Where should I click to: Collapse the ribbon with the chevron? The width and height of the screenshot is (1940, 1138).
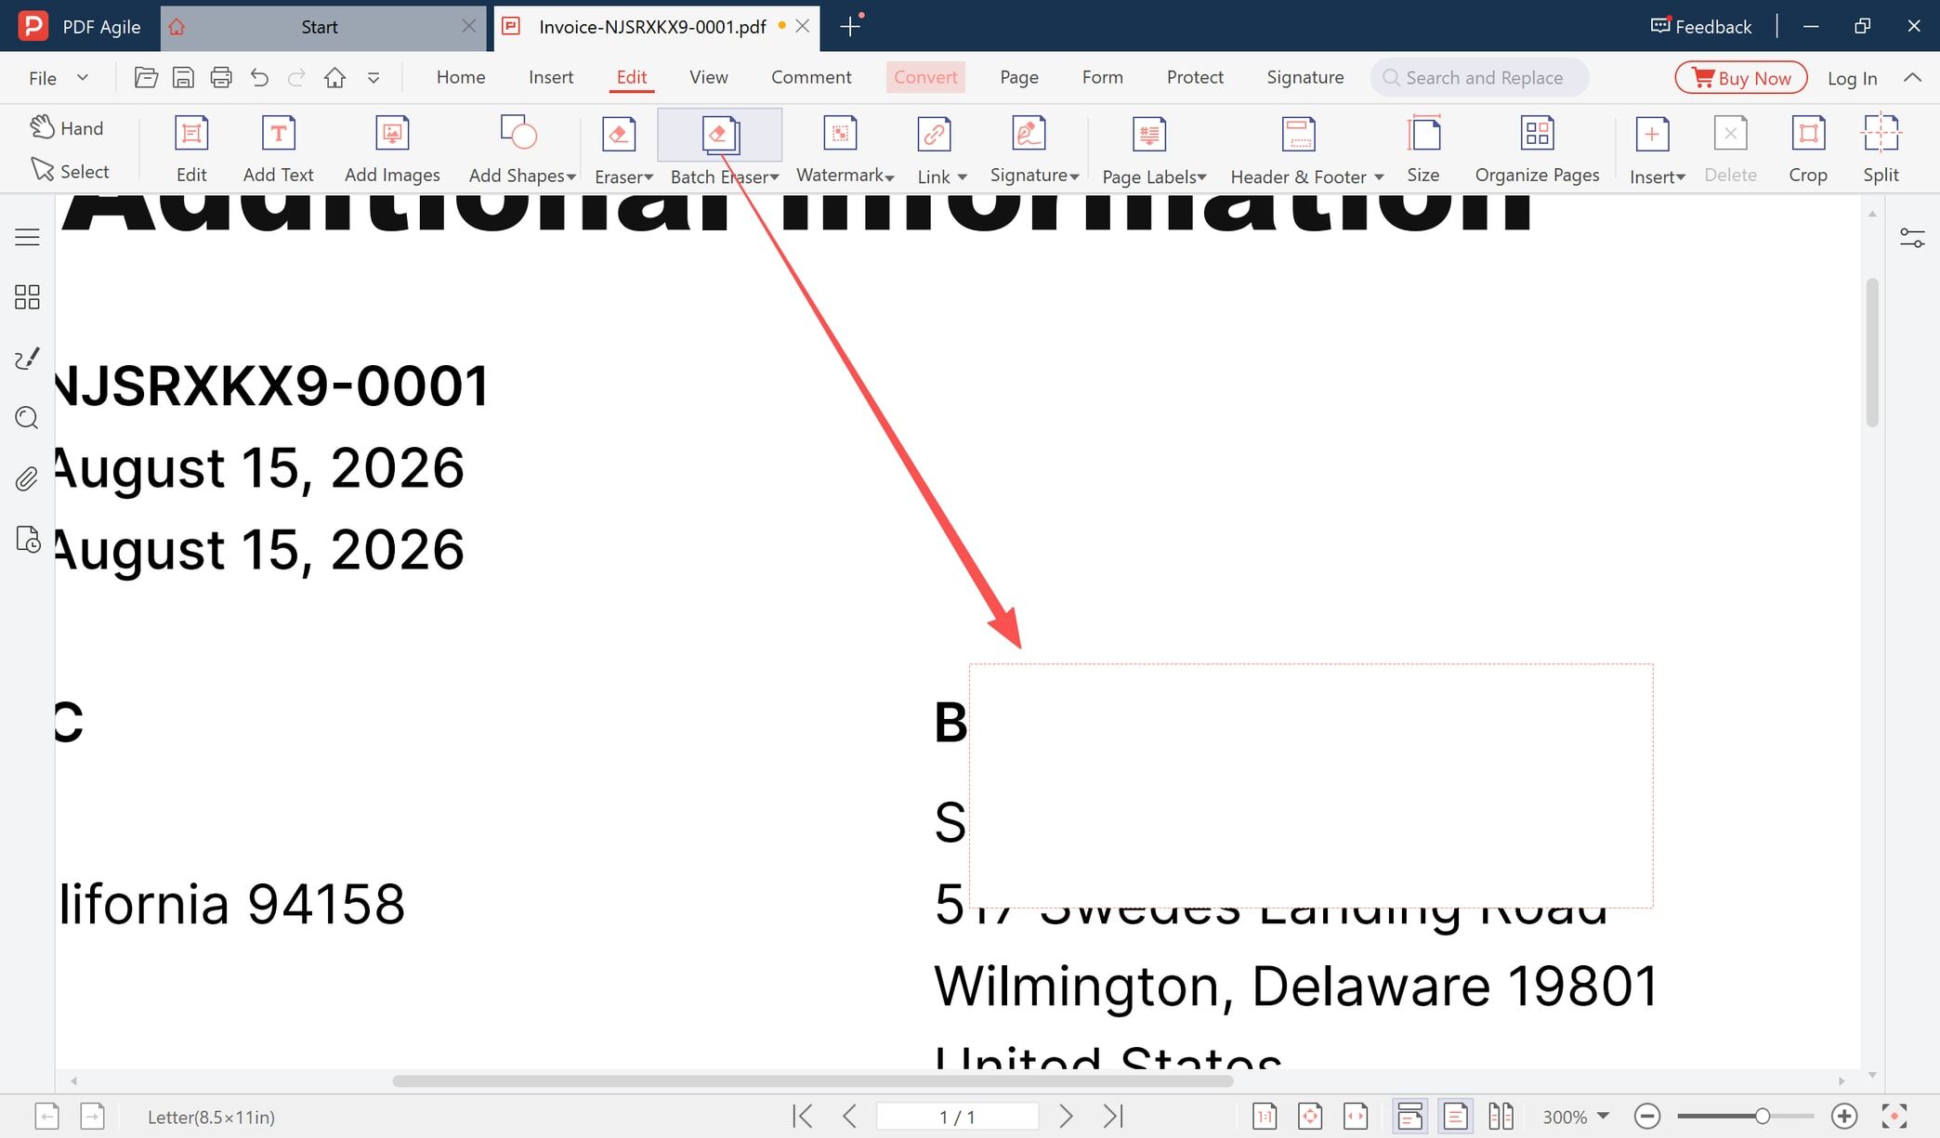1912,78
